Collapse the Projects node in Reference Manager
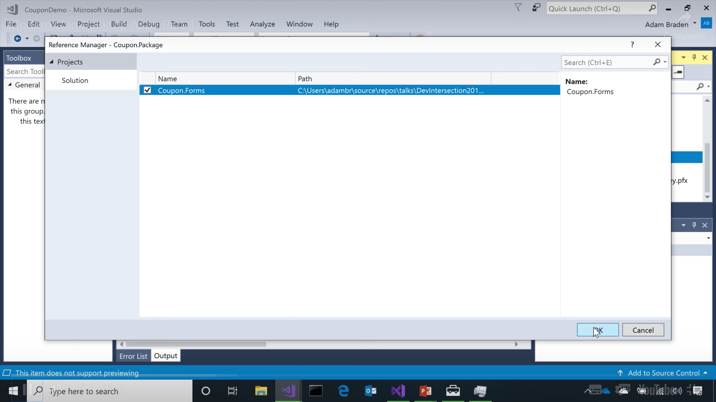This screenshot has width=716, height=402. click(51, 62)
